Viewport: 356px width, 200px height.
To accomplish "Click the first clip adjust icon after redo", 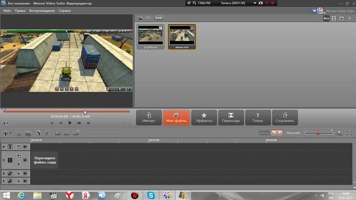I will coord(58,133).
